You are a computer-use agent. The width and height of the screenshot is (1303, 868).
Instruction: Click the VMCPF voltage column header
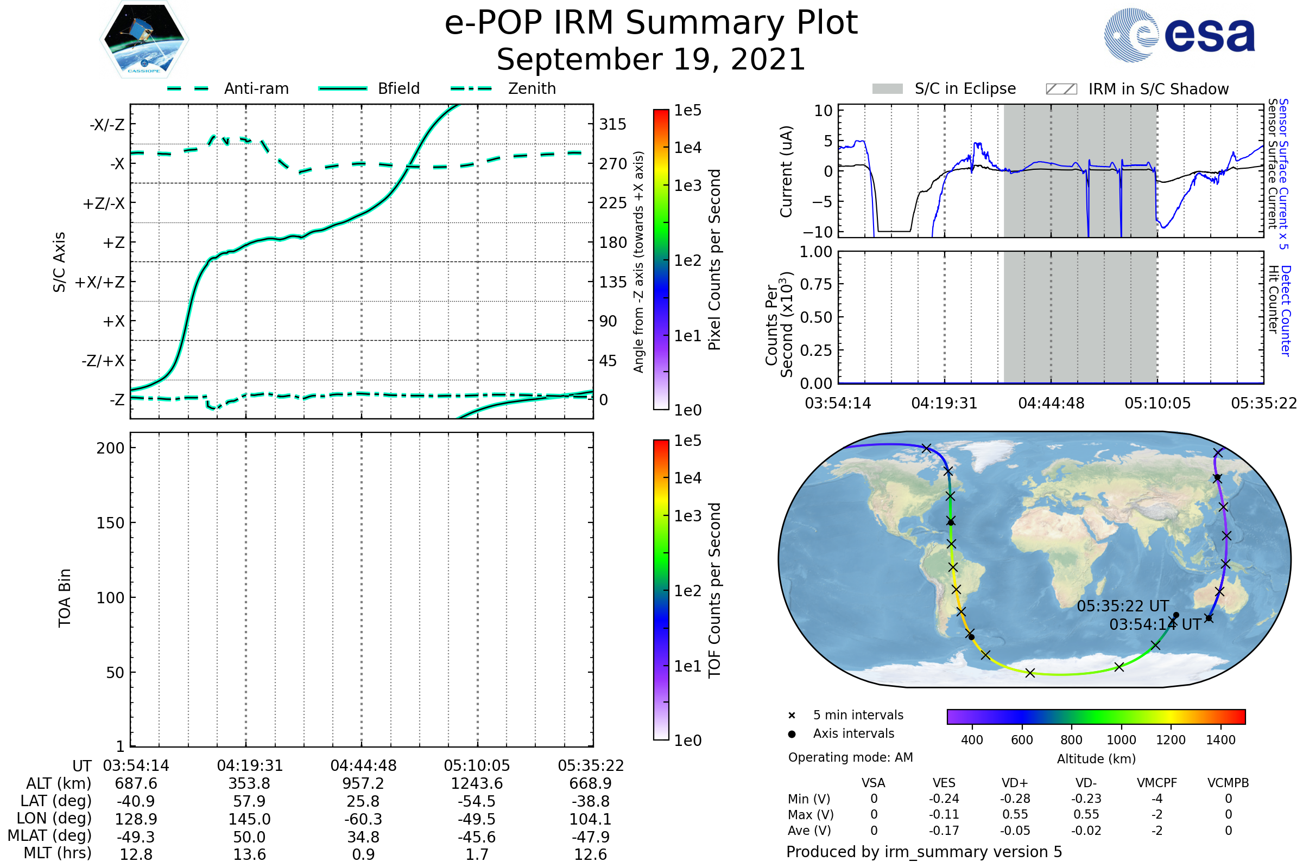point(1157,783)
